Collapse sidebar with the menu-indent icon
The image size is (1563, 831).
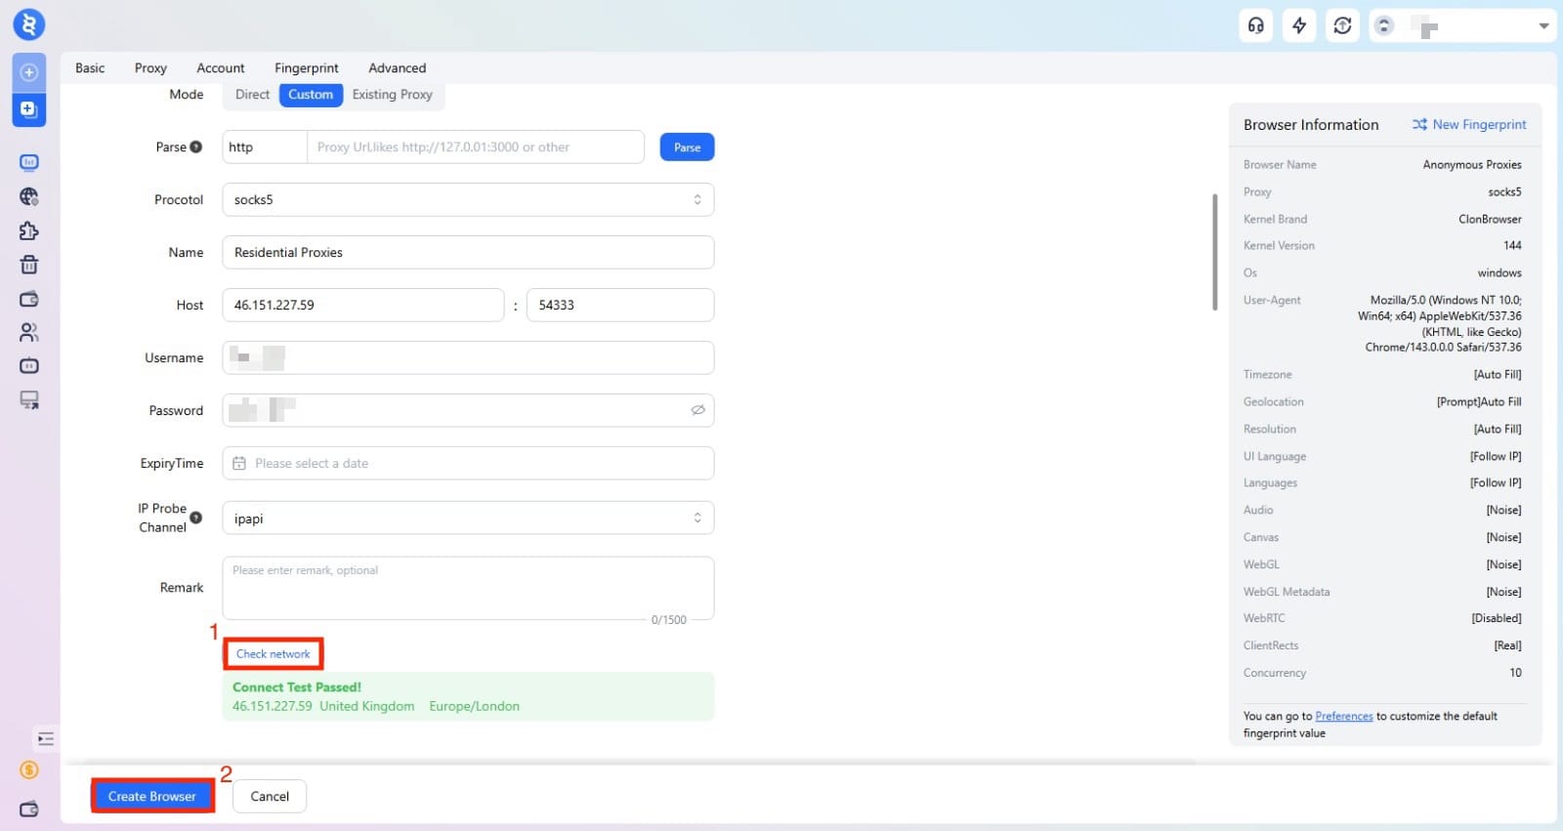(x=45, y=738)
